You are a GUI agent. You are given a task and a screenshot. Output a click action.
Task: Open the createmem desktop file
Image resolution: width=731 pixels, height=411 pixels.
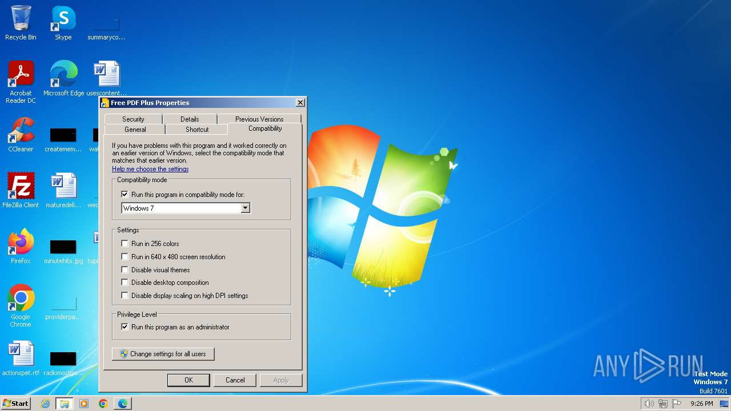[63, 139]
